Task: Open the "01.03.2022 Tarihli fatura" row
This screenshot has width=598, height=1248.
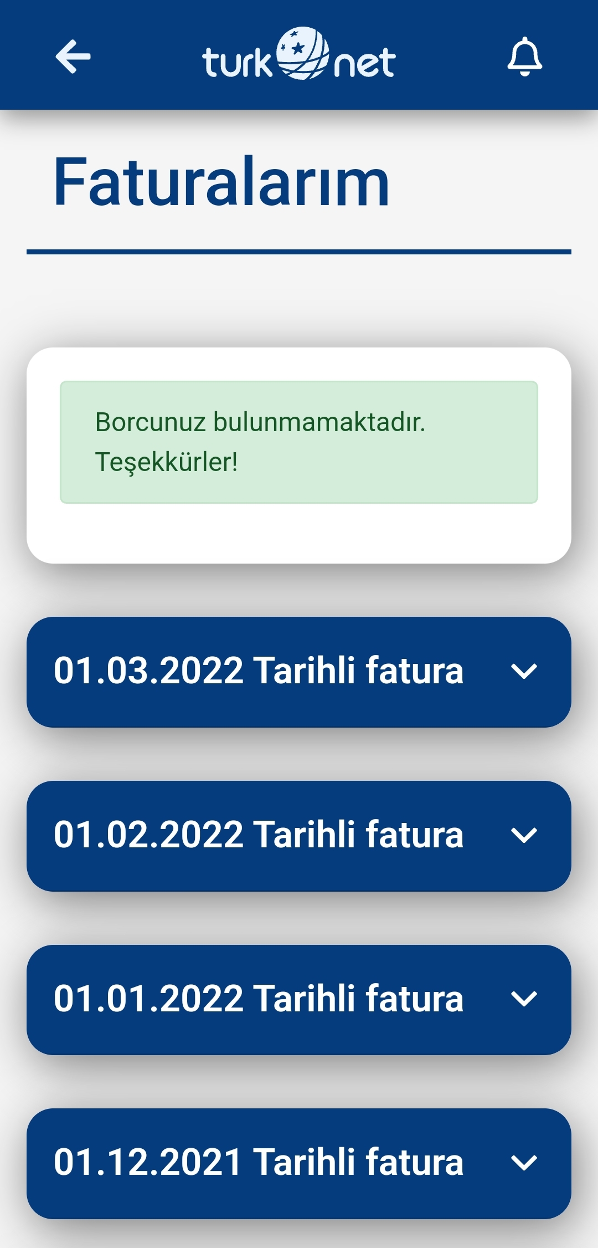Action: click(299, 672)
